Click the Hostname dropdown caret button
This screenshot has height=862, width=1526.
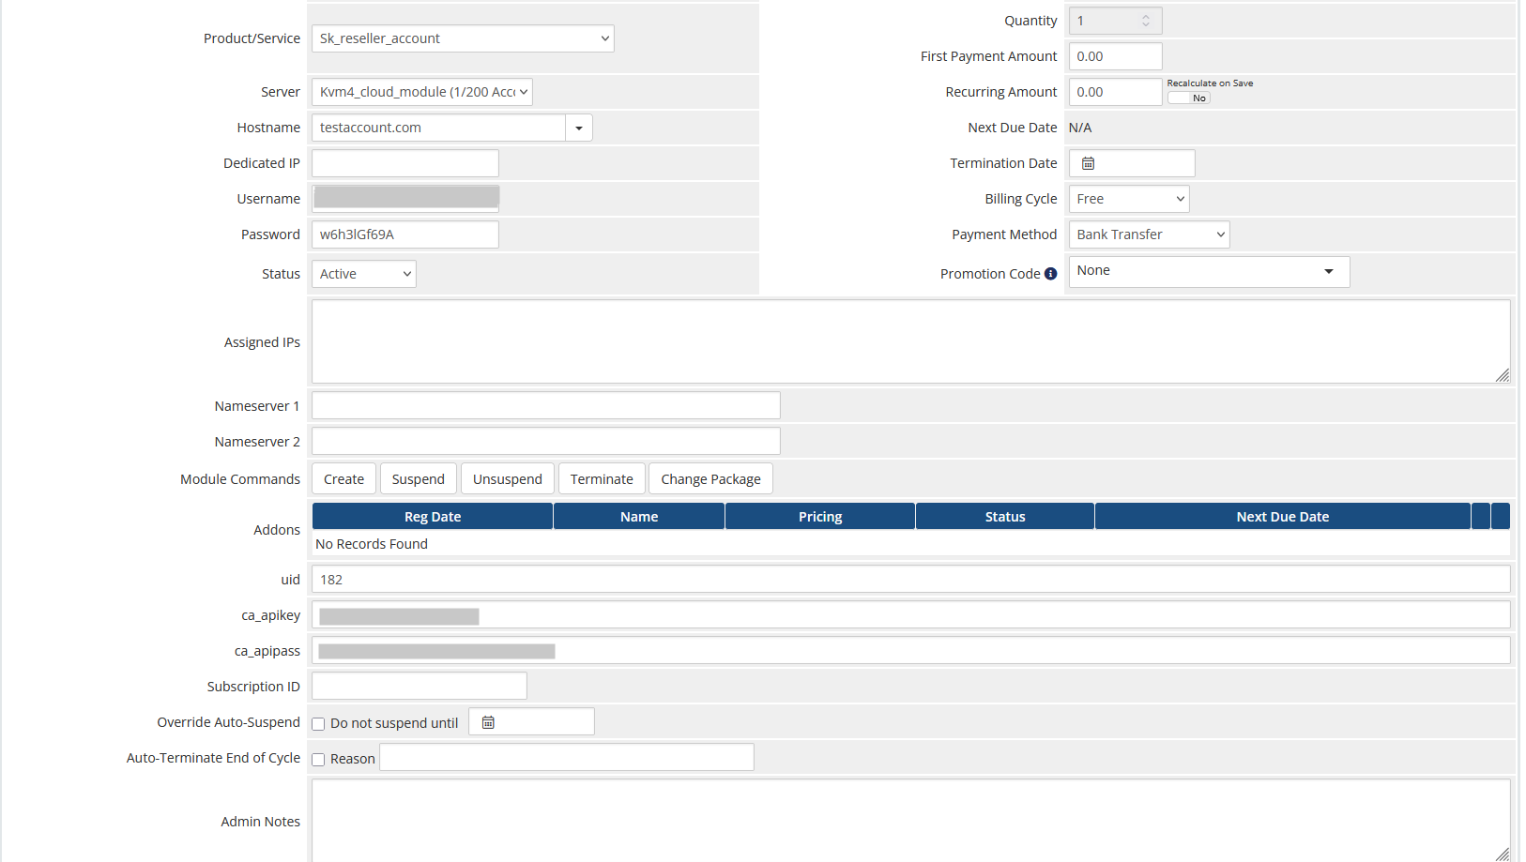[579, 128]
